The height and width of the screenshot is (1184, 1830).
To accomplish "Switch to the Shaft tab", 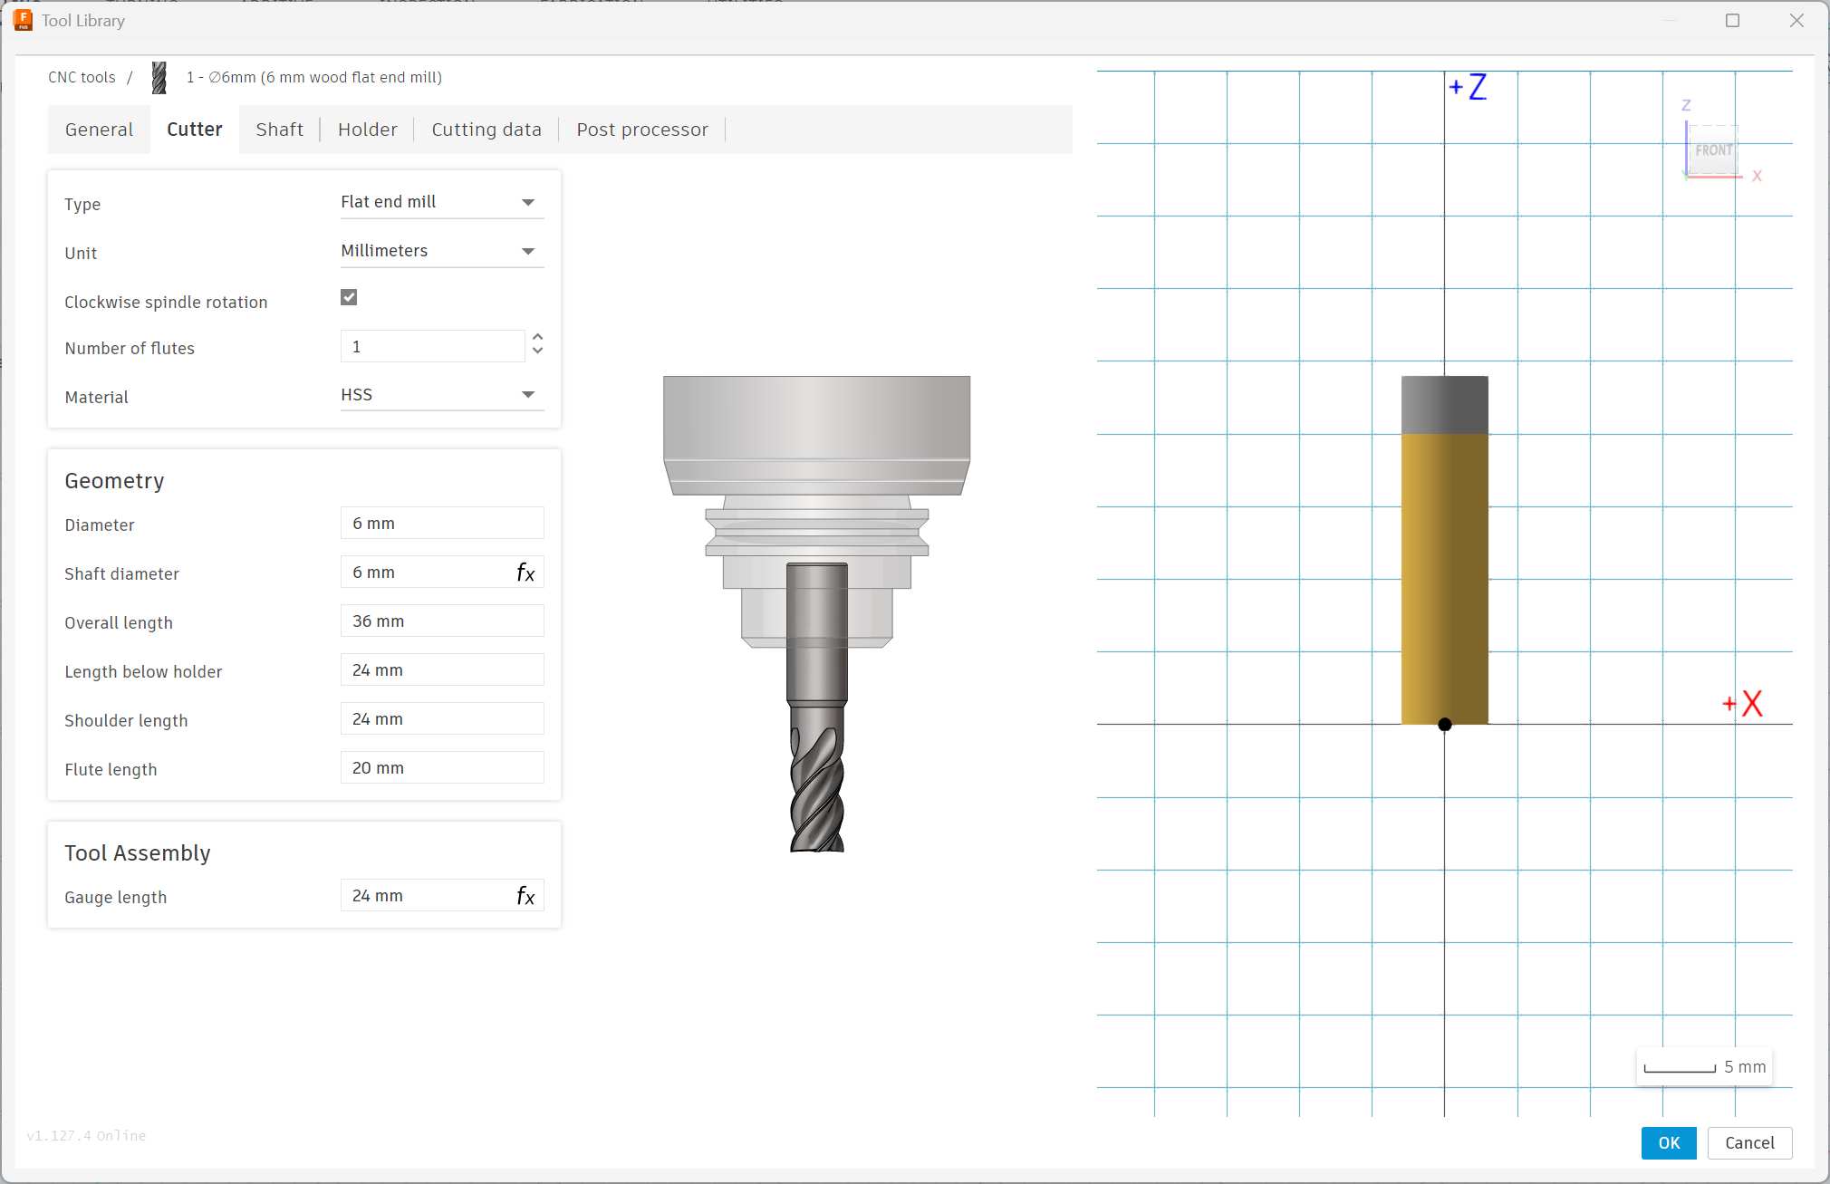I will (279, 130).
